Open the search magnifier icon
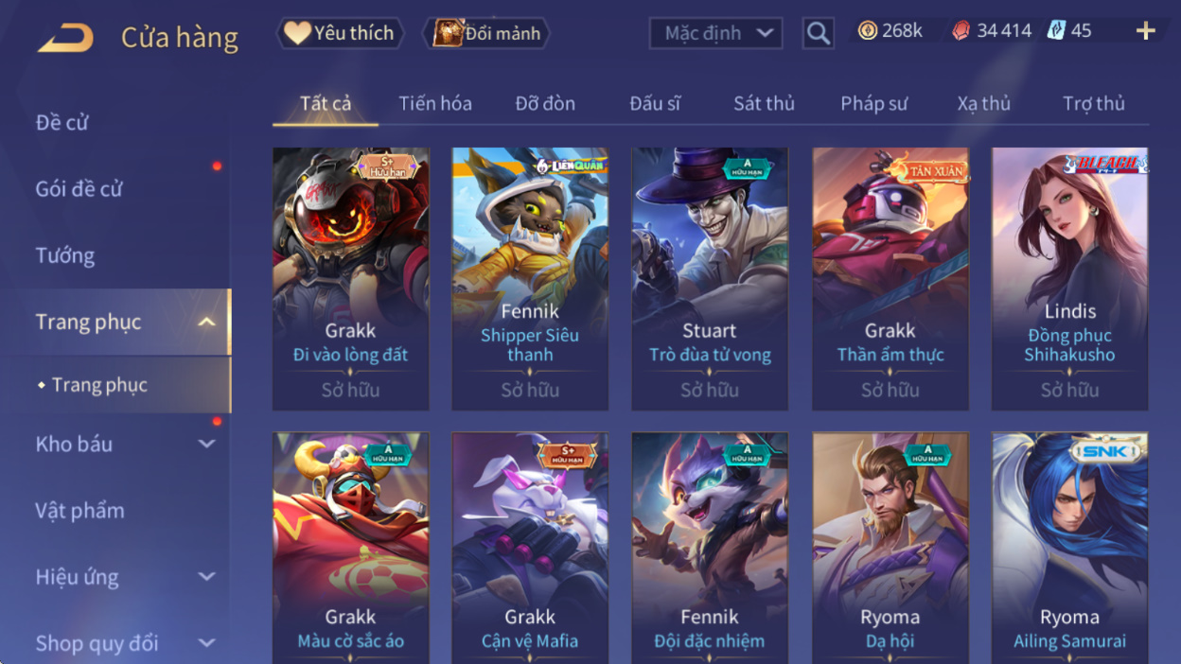The height and width of the screenshot is (664, 1181). [x=819, y=33]
